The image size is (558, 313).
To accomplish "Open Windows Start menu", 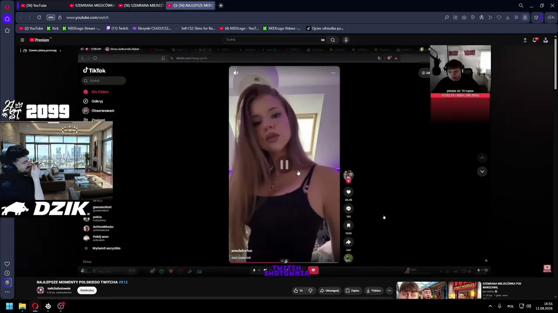I will point(9,306).
